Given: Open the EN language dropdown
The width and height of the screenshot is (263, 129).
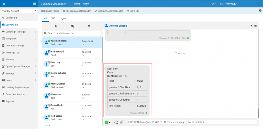Looking at the screenshot, I should 213,4.
